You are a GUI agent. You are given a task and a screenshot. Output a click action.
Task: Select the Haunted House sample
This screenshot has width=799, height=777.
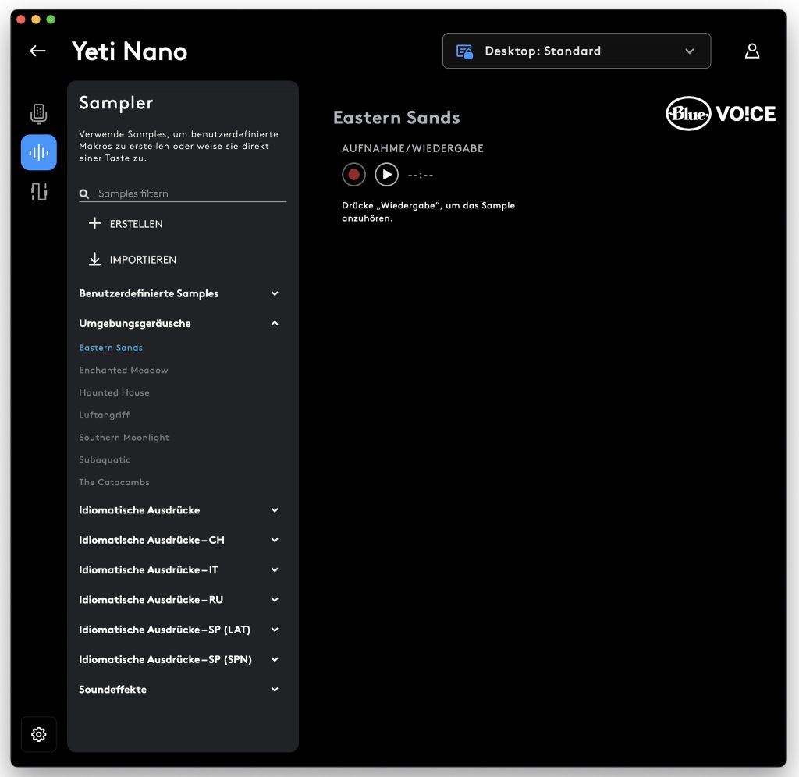[114, 392]
